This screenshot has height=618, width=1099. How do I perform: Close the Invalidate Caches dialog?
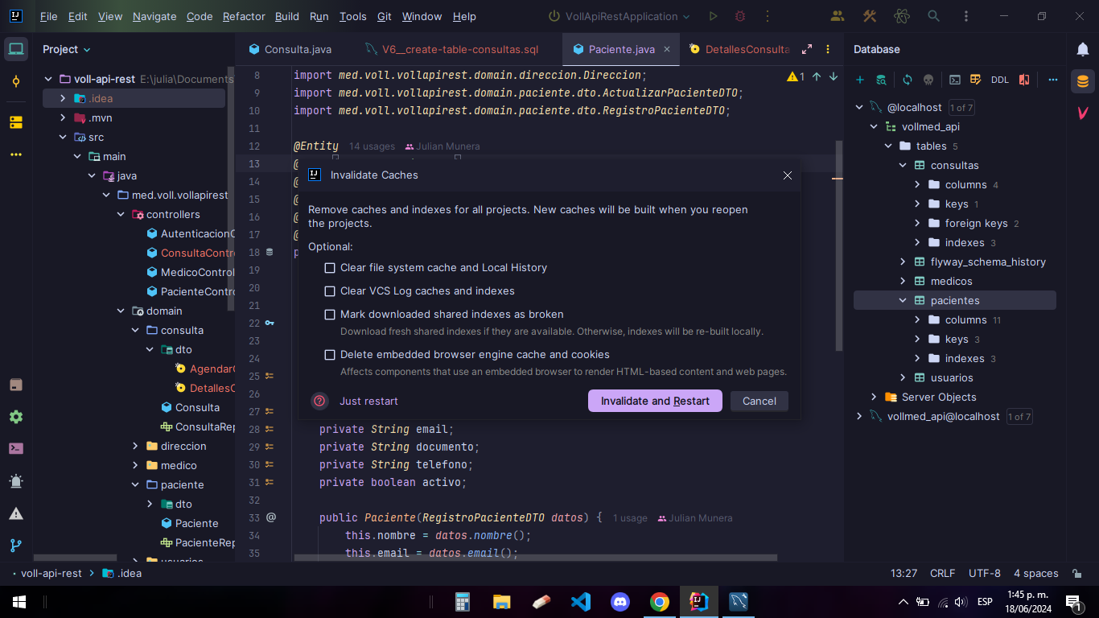pyautogui.click(x=788, y=175)
